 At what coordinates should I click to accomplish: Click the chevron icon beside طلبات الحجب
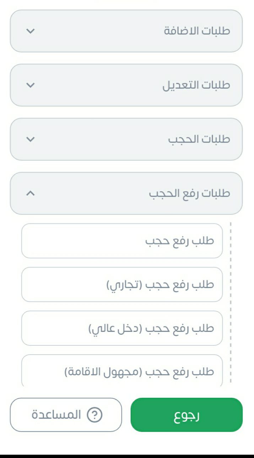coord(31,139)
